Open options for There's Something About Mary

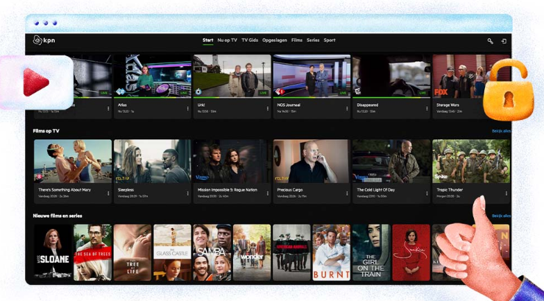pyautogui.click(x=108, y=193)
